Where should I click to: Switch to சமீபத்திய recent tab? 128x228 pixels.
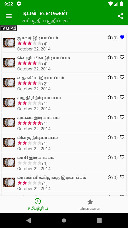38,204
